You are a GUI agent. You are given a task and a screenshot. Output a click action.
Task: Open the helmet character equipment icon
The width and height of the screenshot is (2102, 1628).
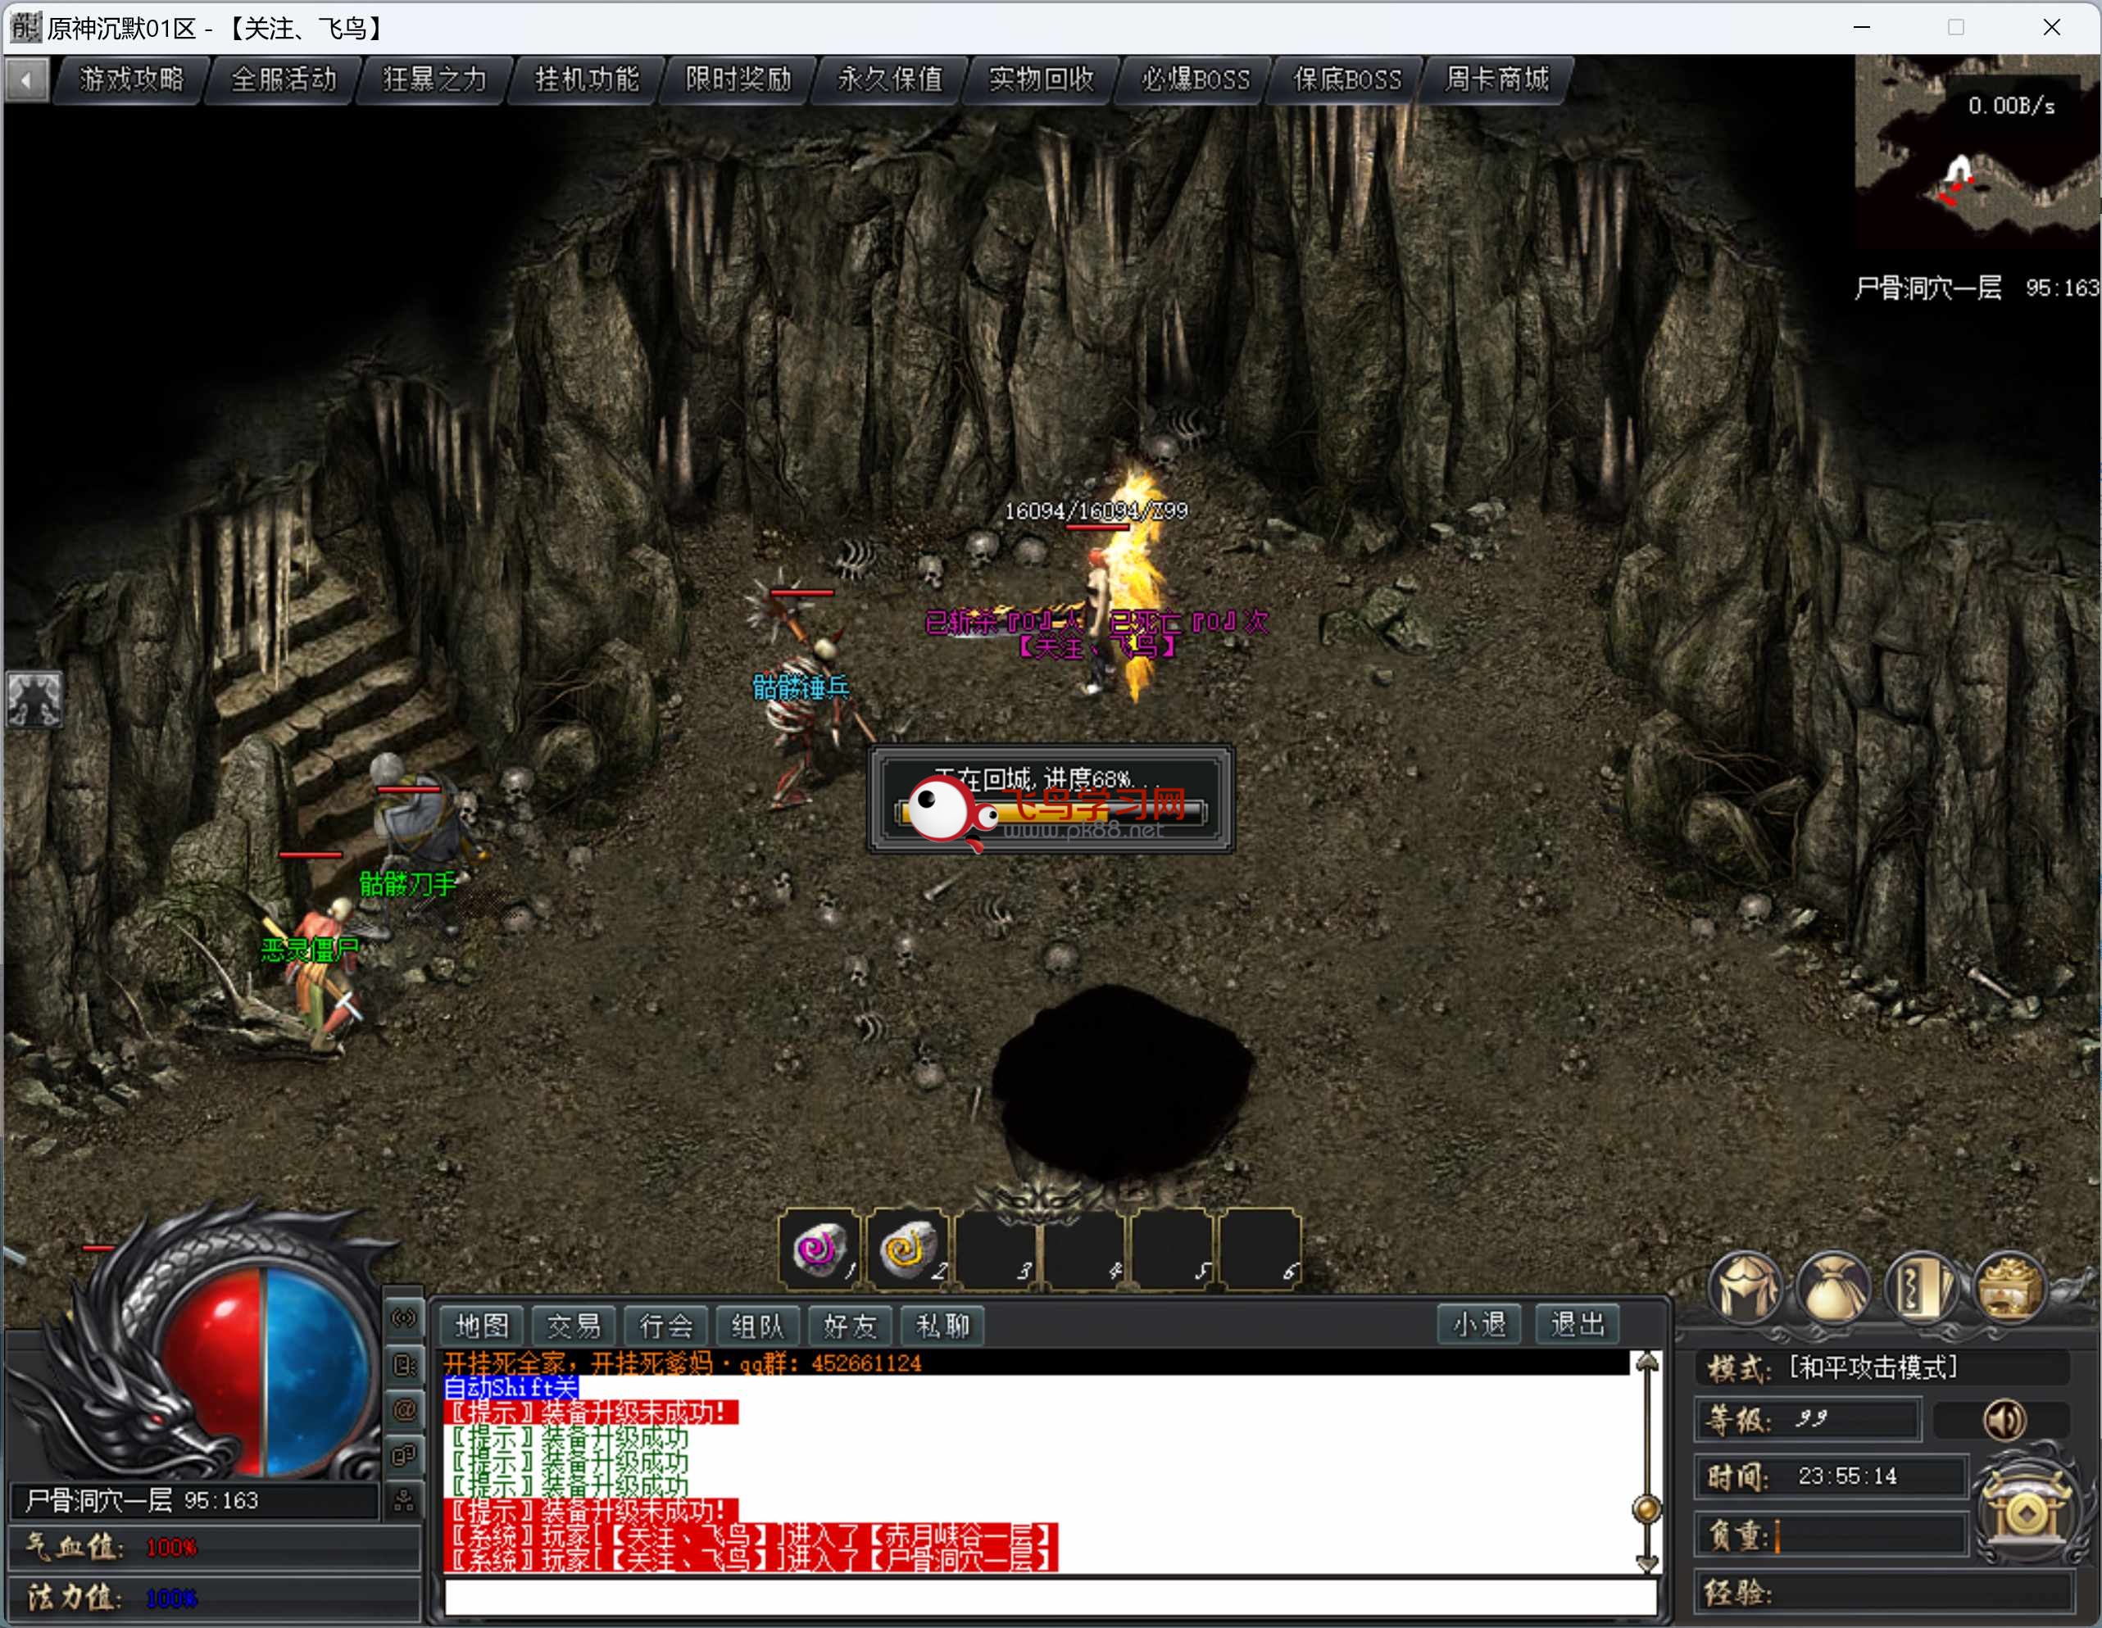(x=1745, y=1286)
